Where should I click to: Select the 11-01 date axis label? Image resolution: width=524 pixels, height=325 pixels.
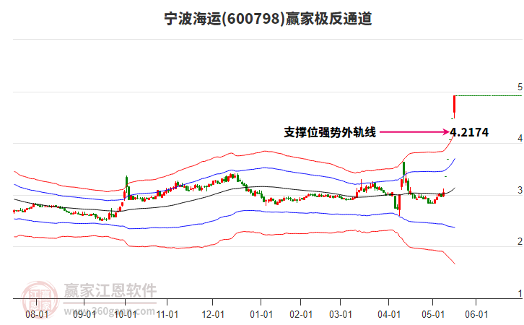coord(167,315)
